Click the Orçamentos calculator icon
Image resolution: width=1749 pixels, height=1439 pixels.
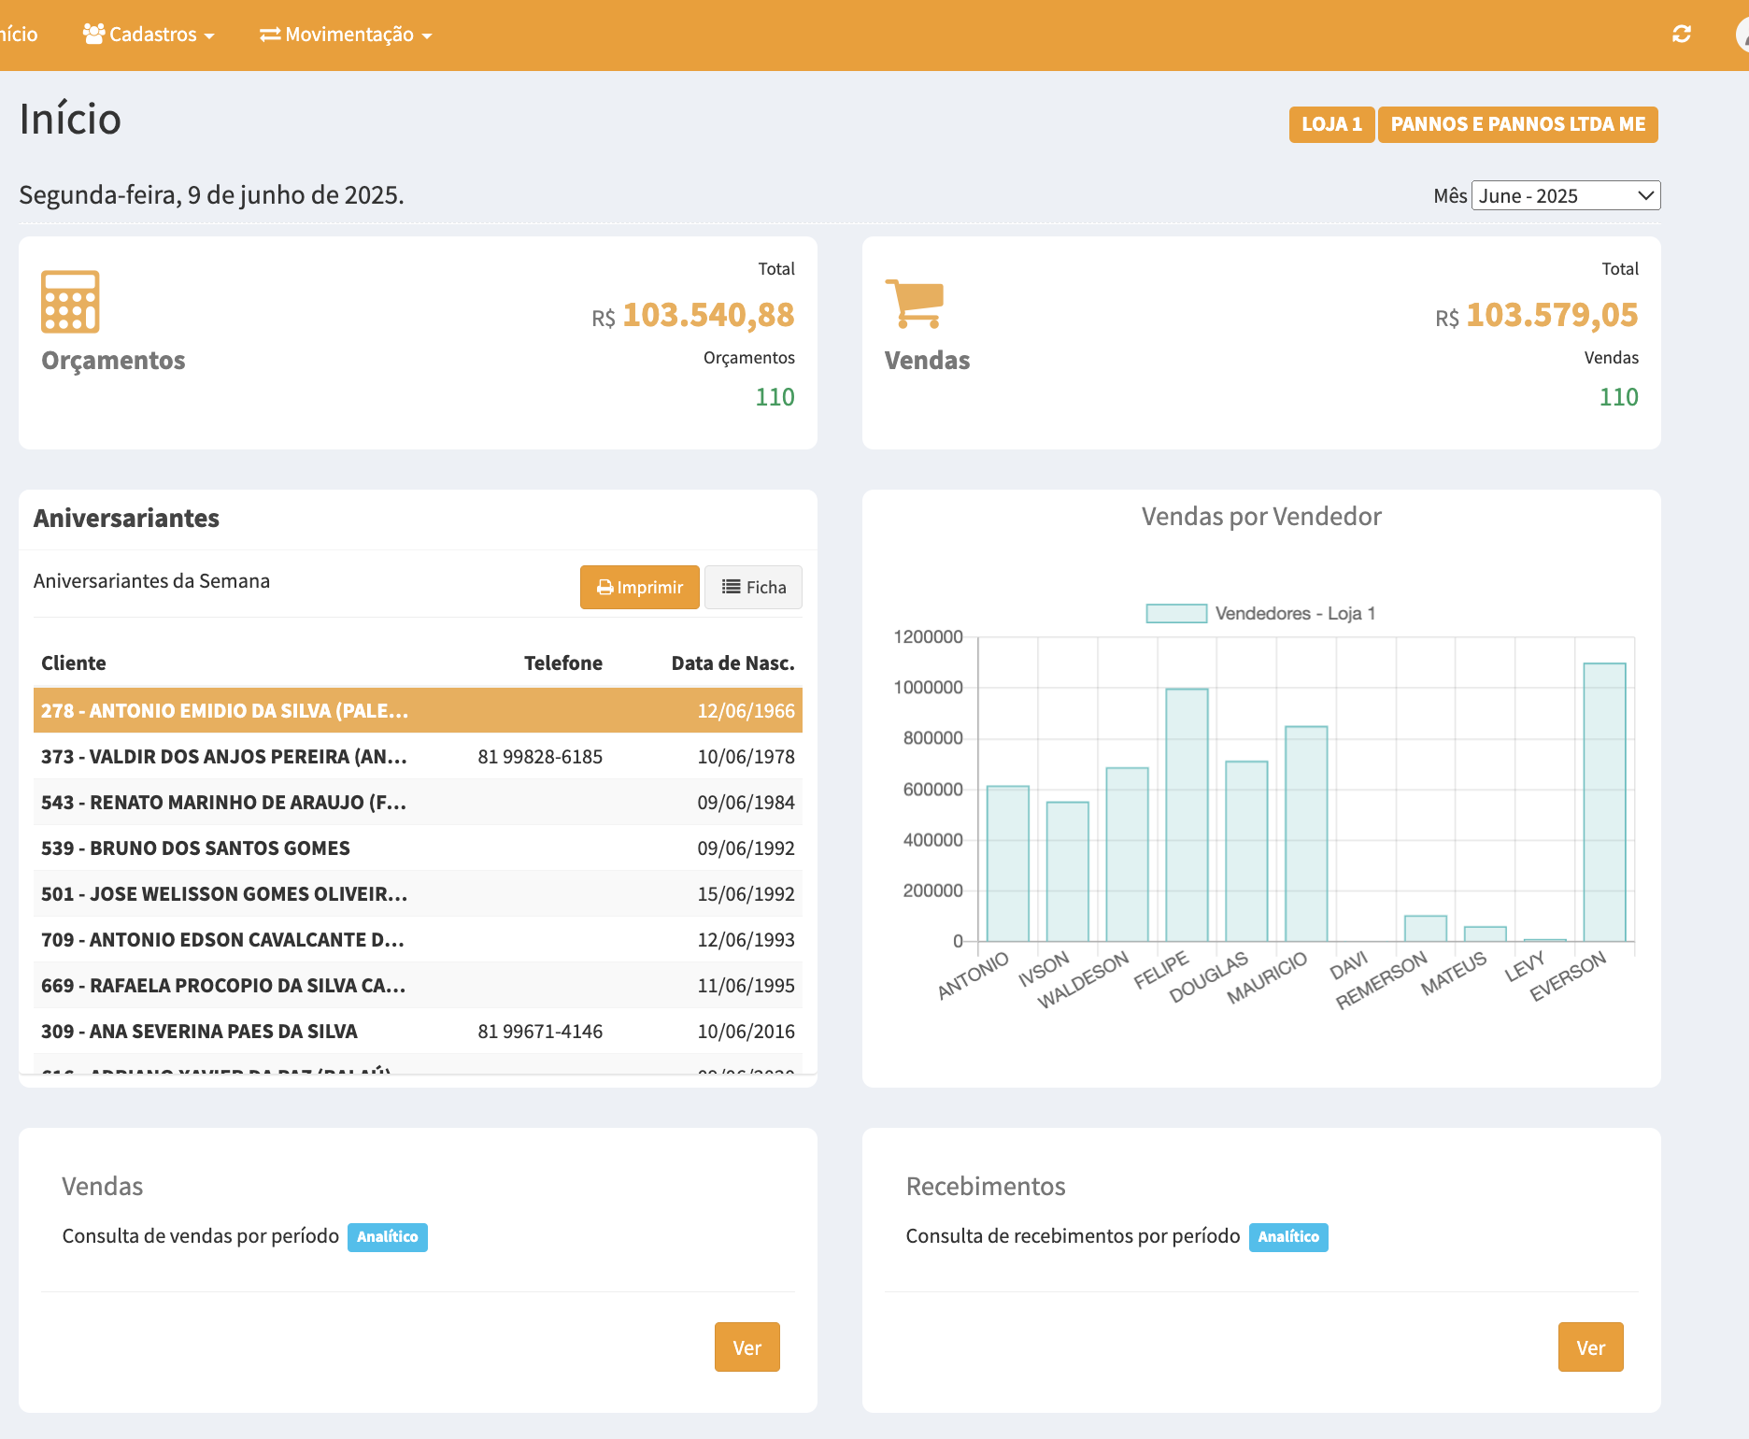(70, 302)
